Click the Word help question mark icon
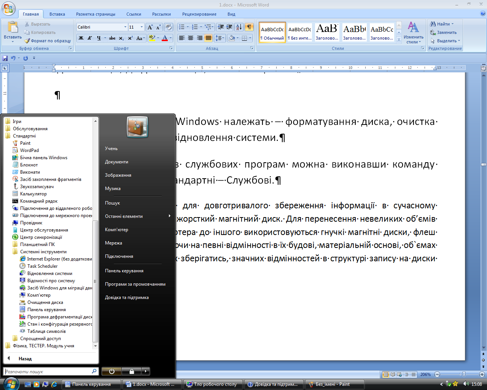Image resolution: width=487 pixels, height=390 pixels. click(483, 14)
